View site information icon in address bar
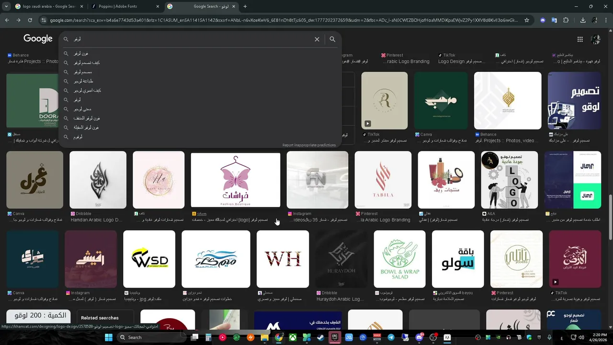This screenshot has width=613, height=345. tap(44, 20)
